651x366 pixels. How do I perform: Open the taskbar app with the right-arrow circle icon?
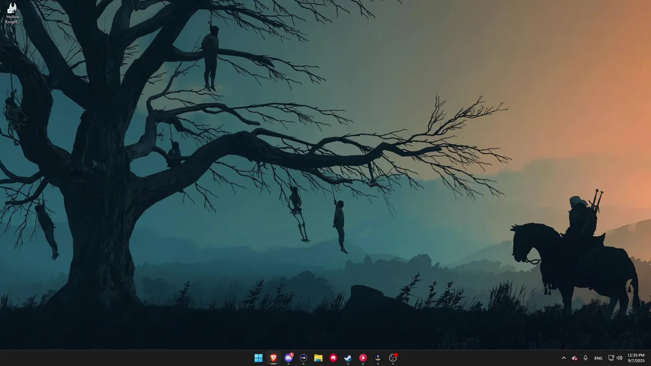click(304, 358)
